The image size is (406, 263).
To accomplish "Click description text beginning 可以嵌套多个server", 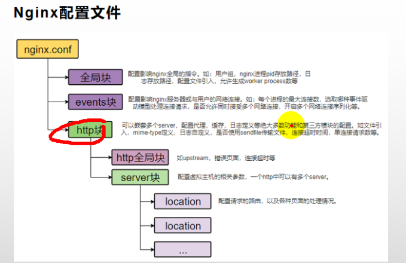I will click(x=251, y=129).
